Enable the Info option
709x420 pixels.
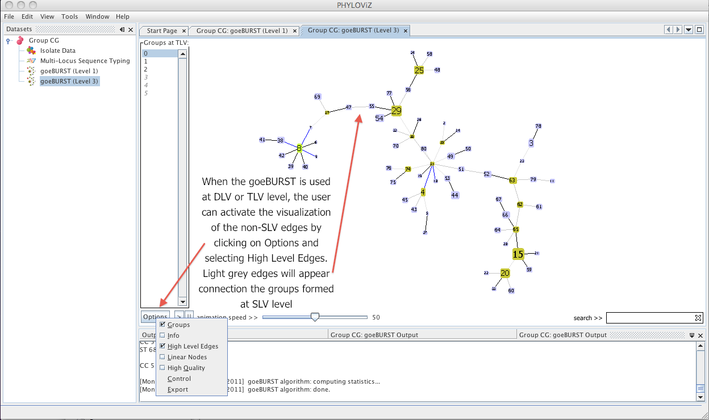tap(162, 335)
